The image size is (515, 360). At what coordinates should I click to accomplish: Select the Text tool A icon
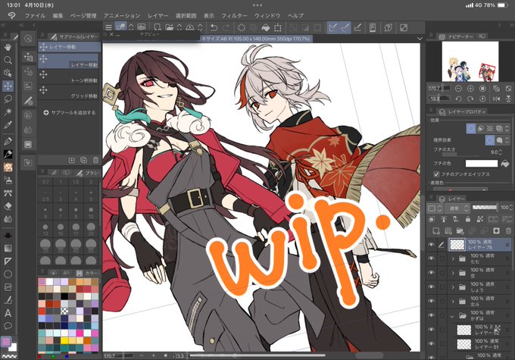tap(8, 313)
